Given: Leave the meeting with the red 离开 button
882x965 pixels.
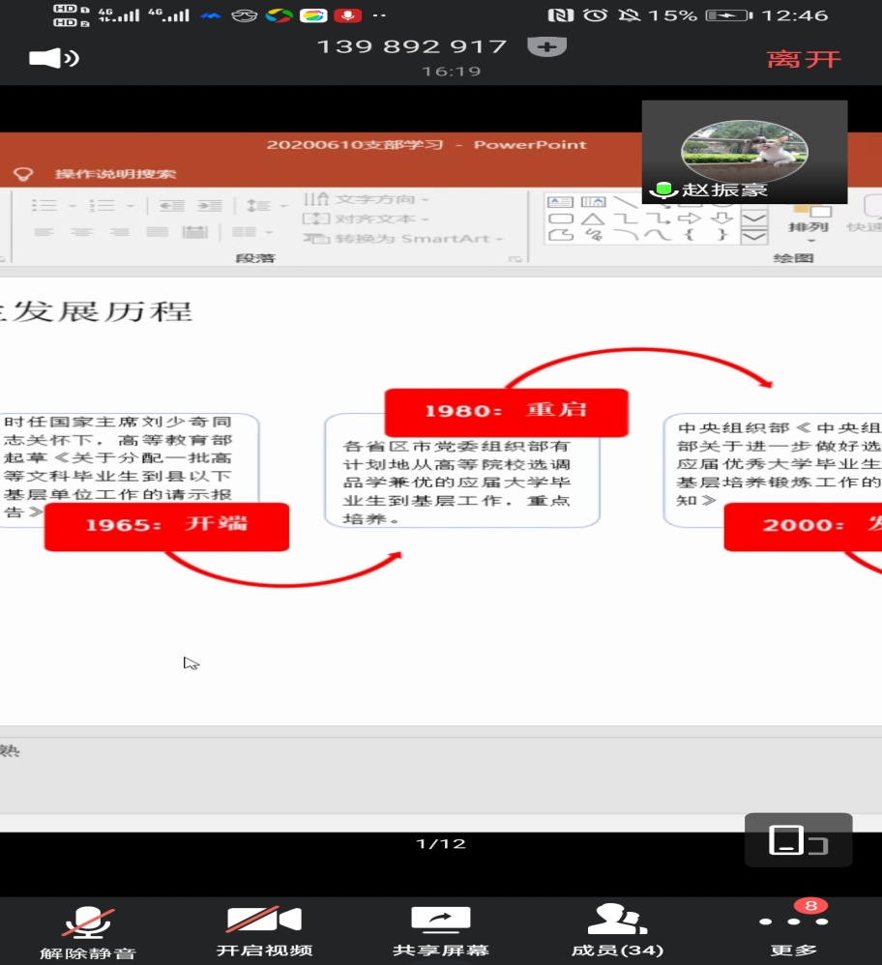Looking at the screenshot, I should [x=804, y=59].
